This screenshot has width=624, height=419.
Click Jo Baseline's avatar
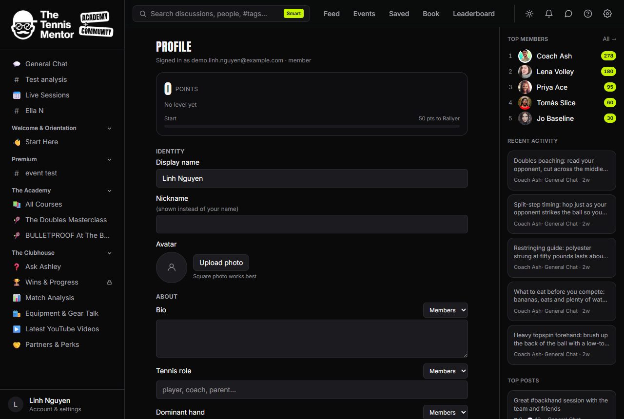coord(525,118)
